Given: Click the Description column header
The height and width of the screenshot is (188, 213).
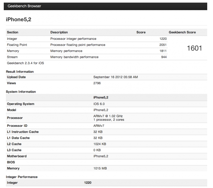Looking at the screenshot, I should [x=59, y=32].
